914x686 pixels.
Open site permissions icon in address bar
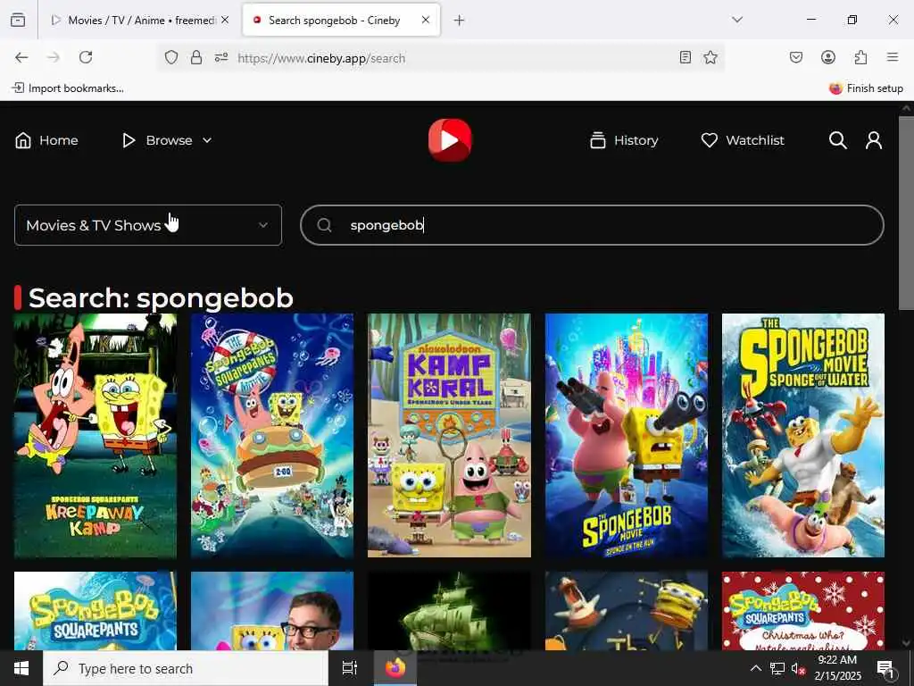point(221,57)
